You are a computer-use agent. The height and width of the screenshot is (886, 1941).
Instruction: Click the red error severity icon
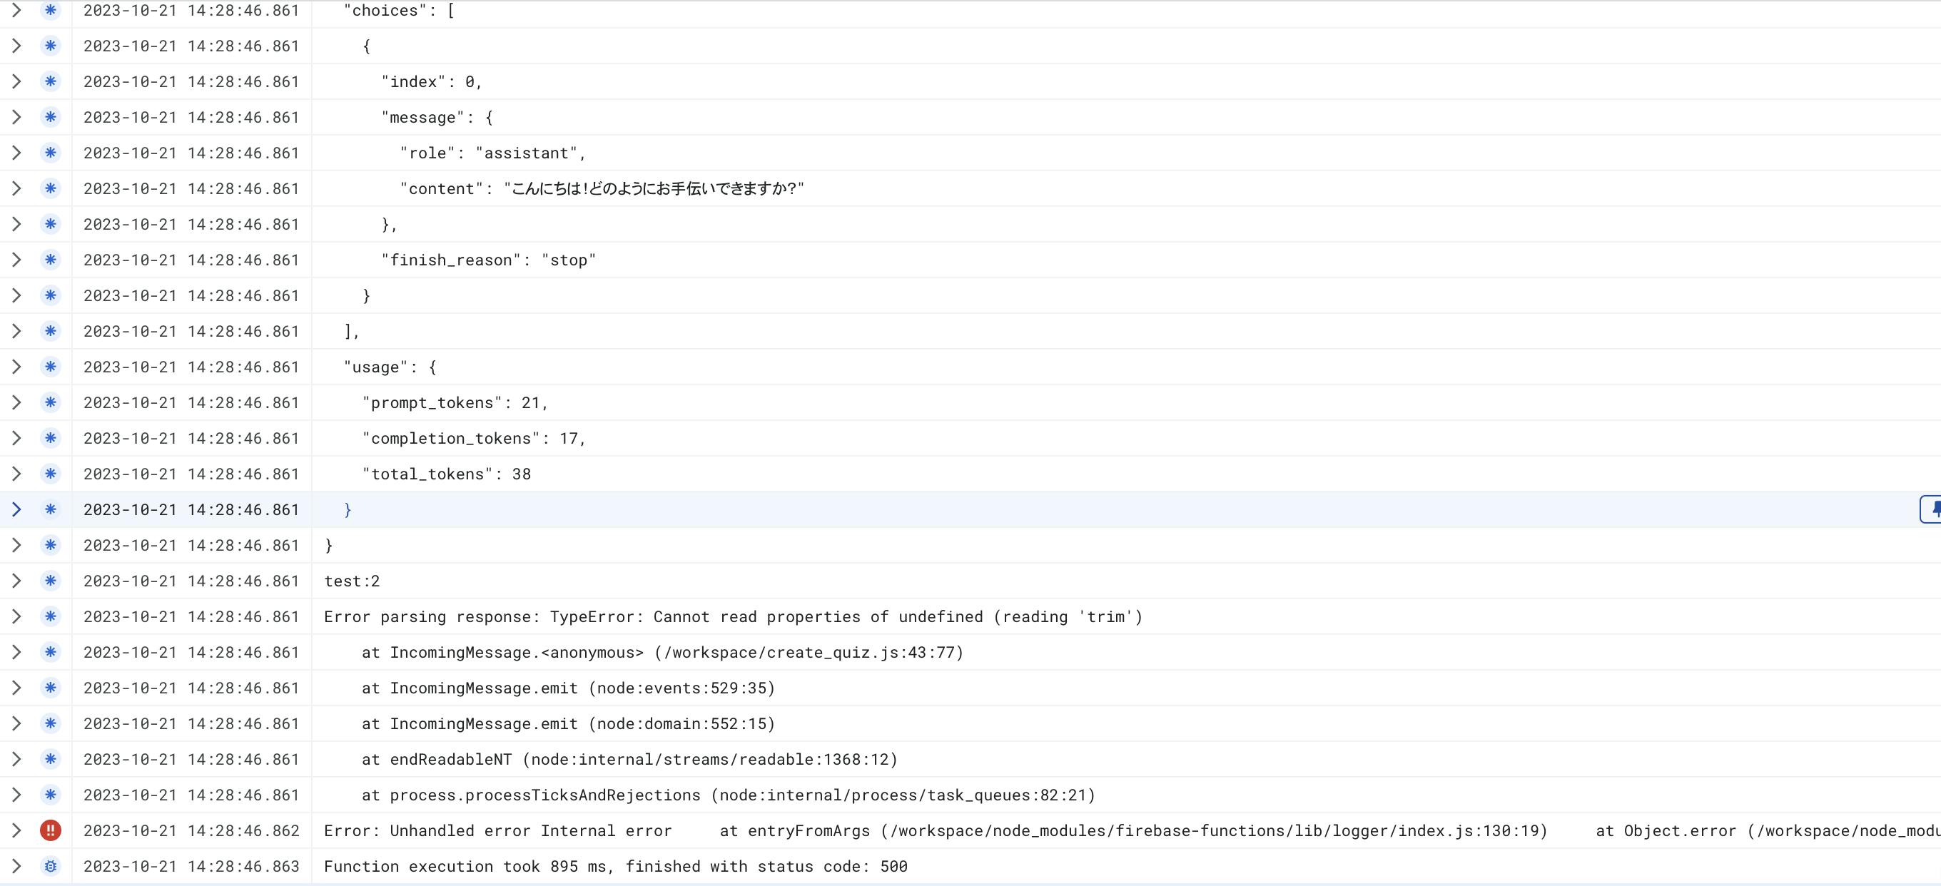tap(51, 830)
